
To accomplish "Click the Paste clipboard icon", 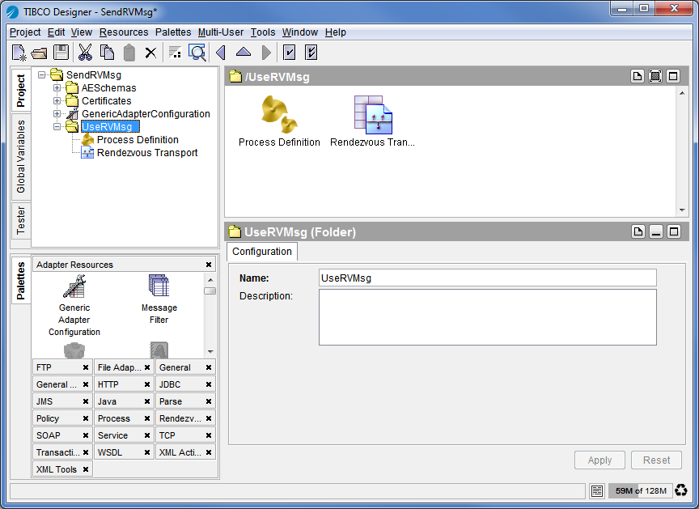I will coord(129,53).
